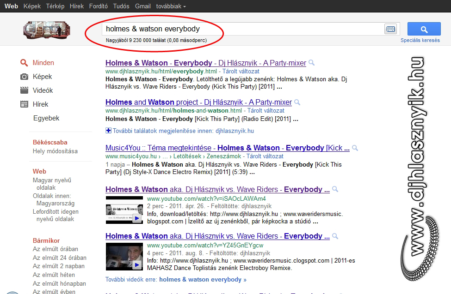Click További találatok megjelenítése innen link
Screen dimensions: 451x294
click(x=183, y=131)
